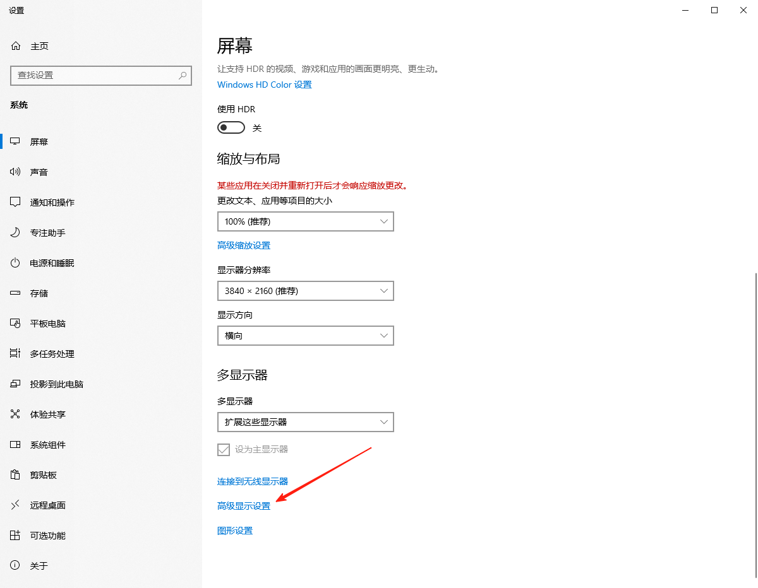Expand the 100% (推荐) scaling dropdown
758x588 pixels.
[305, 221]
